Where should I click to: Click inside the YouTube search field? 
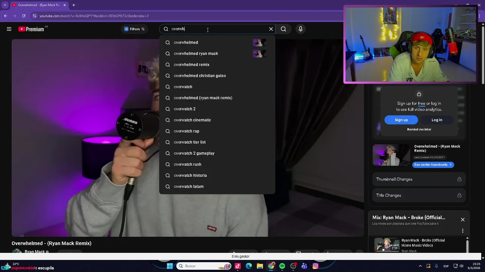pos(218,29)
